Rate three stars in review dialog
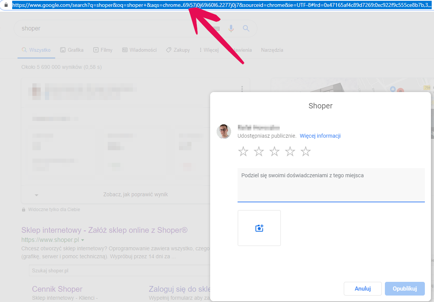The height and width of the screenshot is (302, 434). point(274,152)
